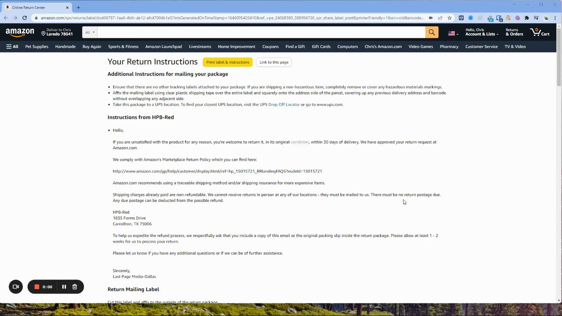Viewport: 562px width, 316px height.
Task: Open TV & Video nav item
Action: pyautogui.click(x=515, y=47)
